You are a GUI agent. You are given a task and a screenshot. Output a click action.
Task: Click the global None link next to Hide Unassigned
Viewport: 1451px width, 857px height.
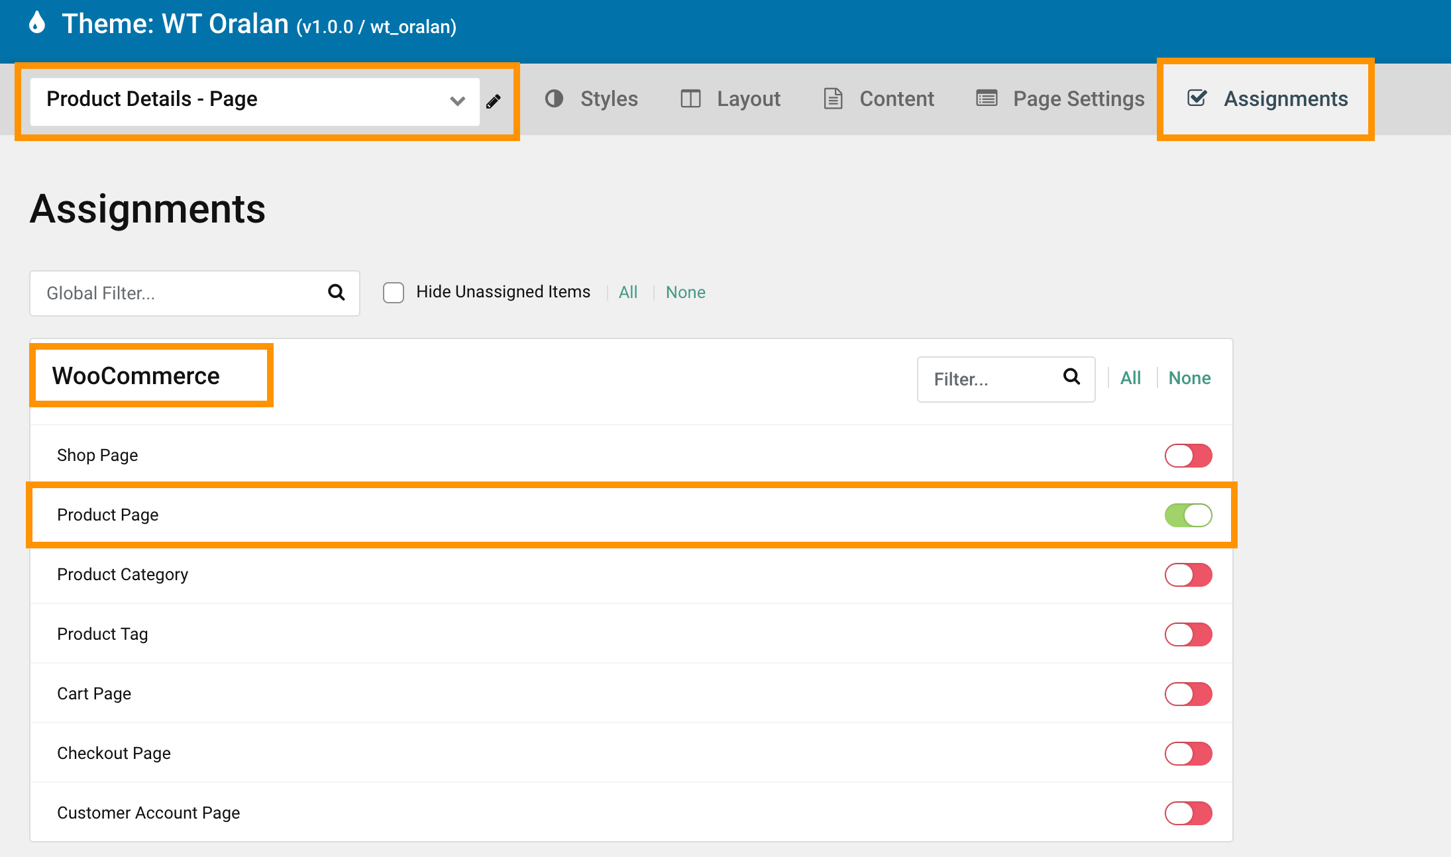[x=686, y=293]
